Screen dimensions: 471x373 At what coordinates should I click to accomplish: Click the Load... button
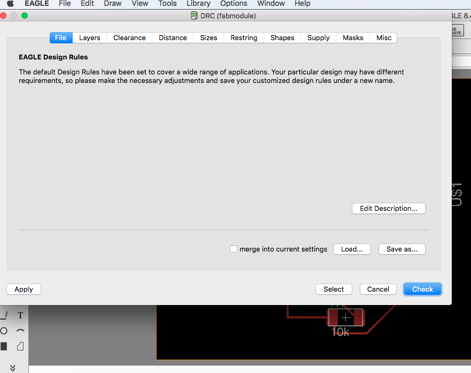(x=352, y=249)
